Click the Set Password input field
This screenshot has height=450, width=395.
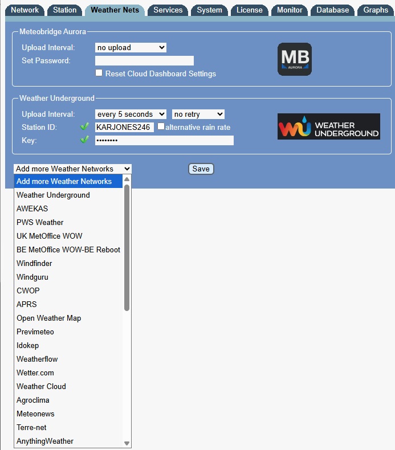[145, 60]
